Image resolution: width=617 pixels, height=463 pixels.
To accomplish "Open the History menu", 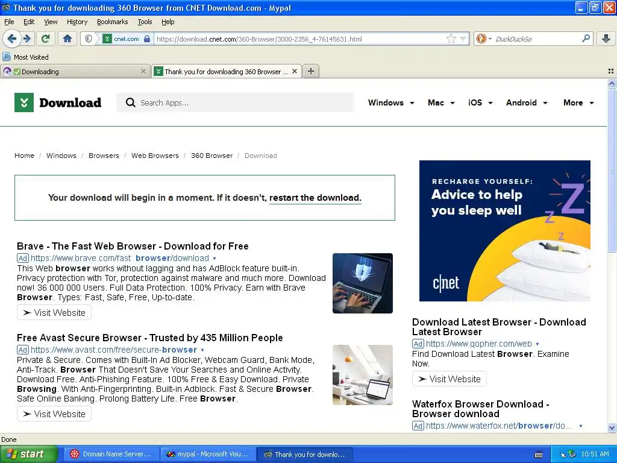I will coord(77,22).
